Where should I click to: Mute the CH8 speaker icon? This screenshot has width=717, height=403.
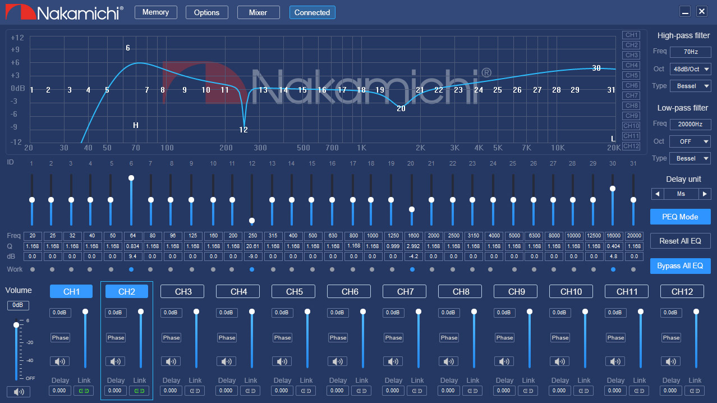[449, 361]
